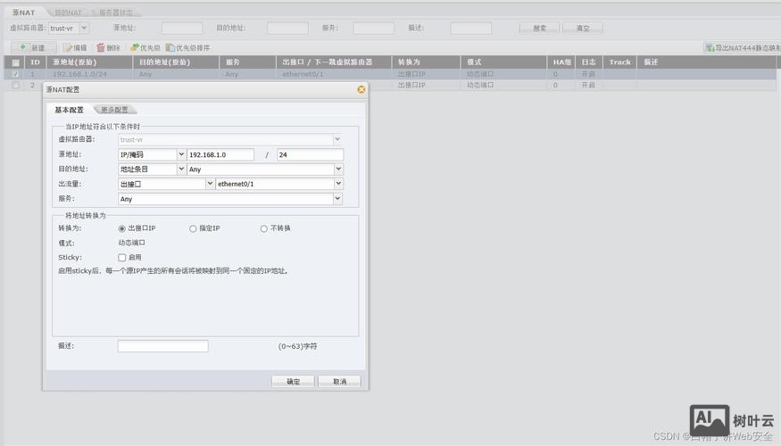Expand the dialog's 虚拟路由器 trust-vr dropdown
This screenshot has width=781, height=446.
click(337, 139)
